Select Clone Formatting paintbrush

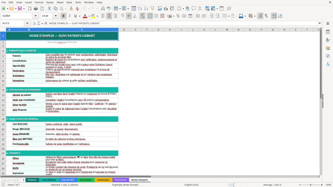tap(71, 9)
